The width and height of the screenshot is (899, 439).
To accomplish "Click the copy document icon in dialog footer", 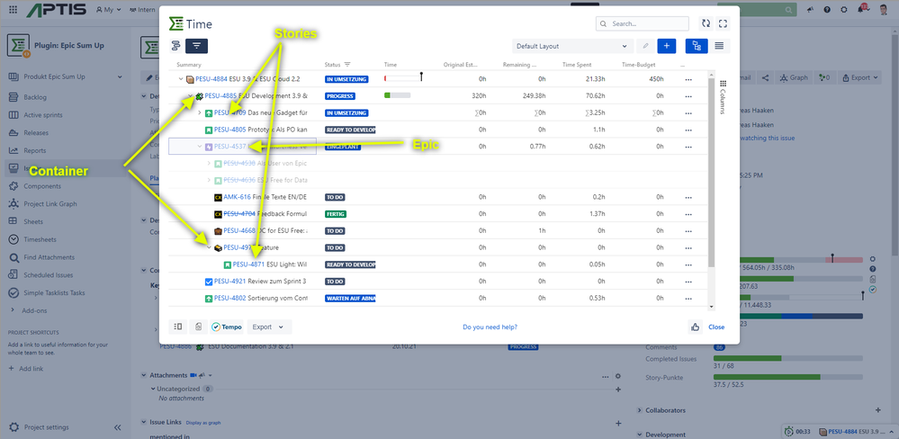I will (x=198, y=327).
